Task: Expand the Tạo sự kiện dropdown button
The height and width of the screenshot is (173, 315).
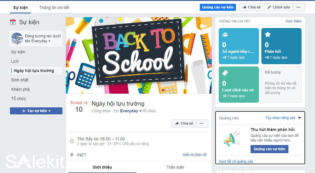Action: [x=36, y=111]
